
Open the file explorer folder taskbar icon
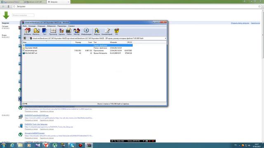pos(20,145)
